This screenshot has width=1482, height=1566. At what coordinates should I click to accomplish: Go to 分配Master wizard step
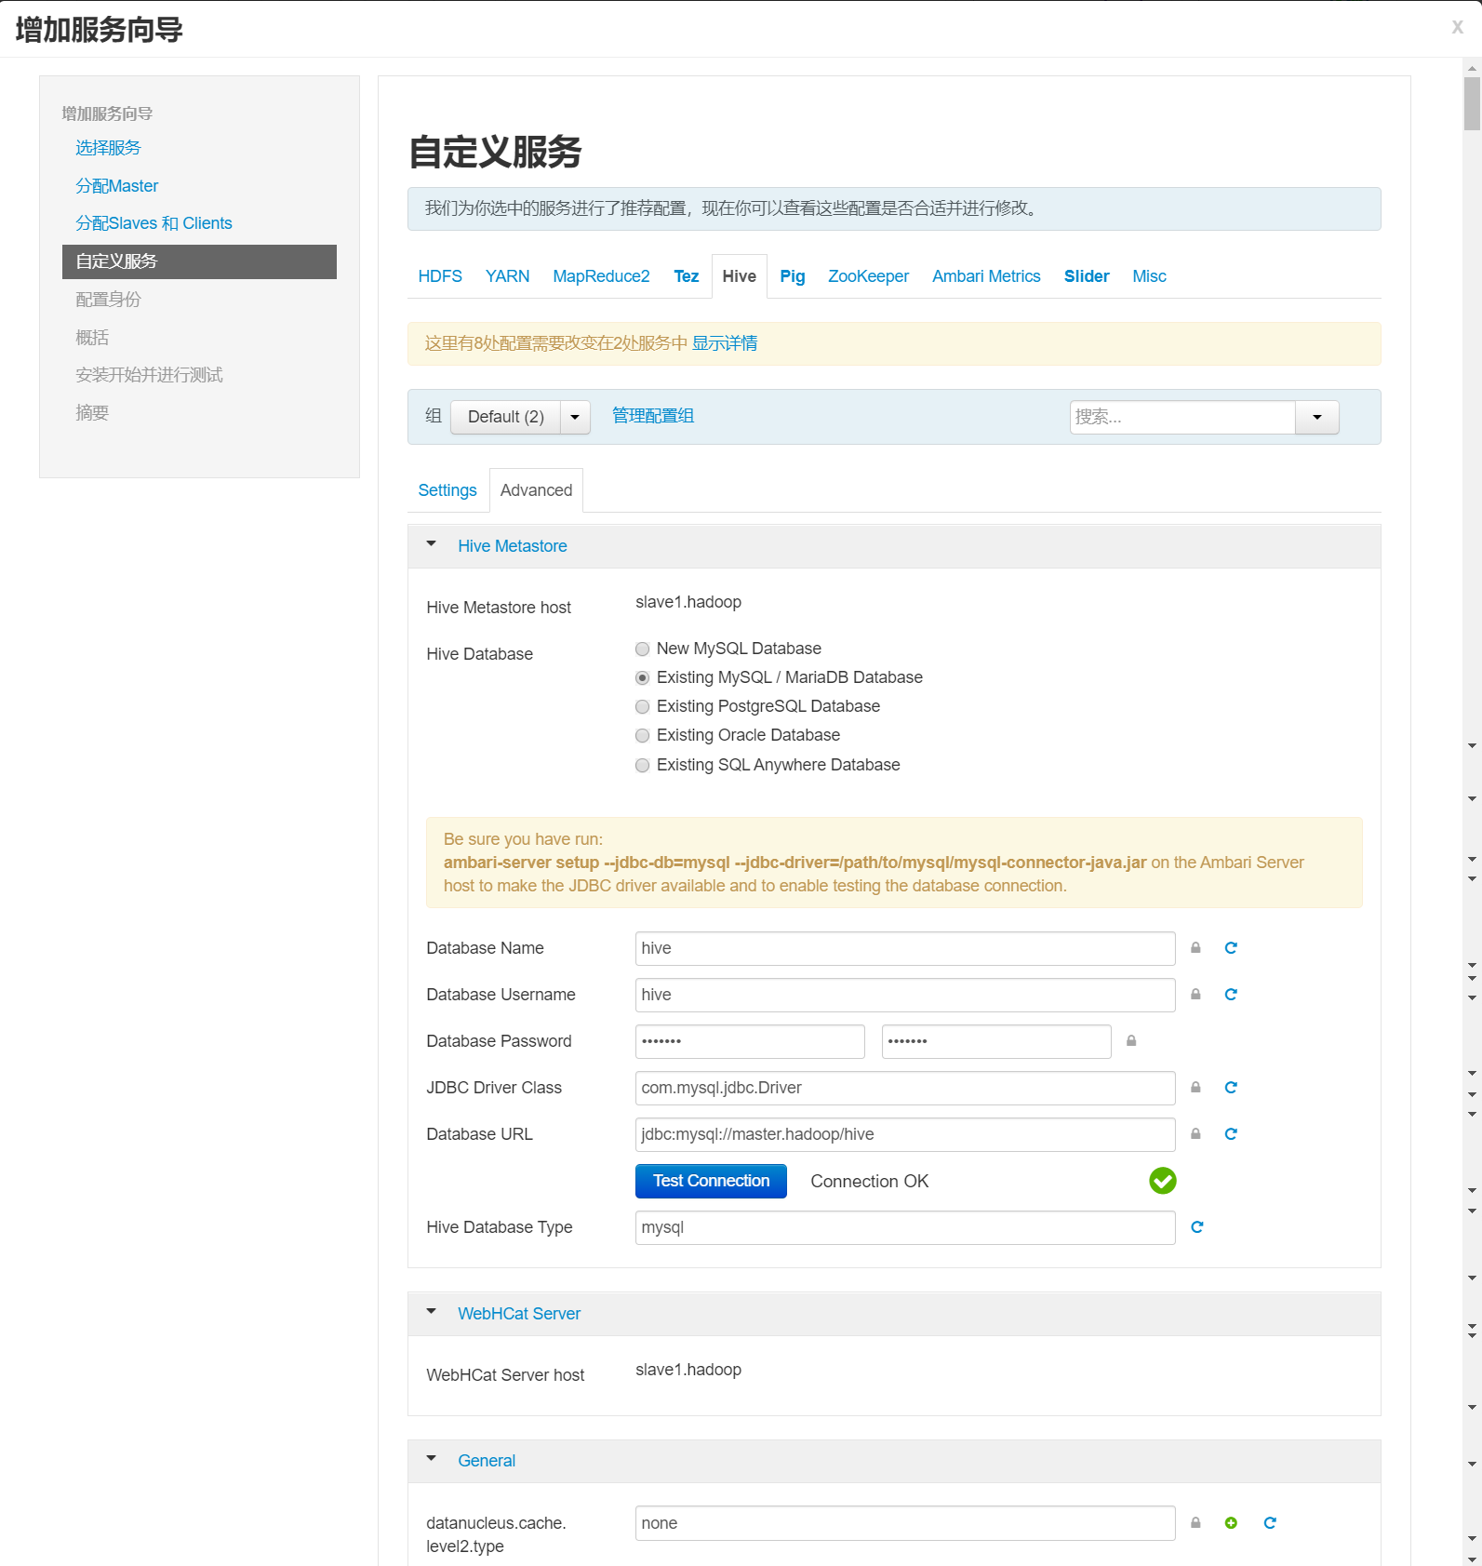(x=117, y=186)
